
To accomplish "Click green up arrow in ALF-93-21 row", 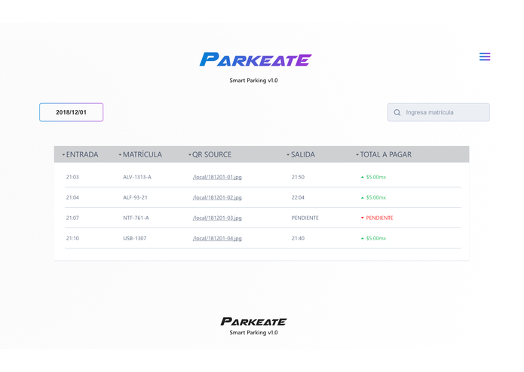I will [362, 197].
